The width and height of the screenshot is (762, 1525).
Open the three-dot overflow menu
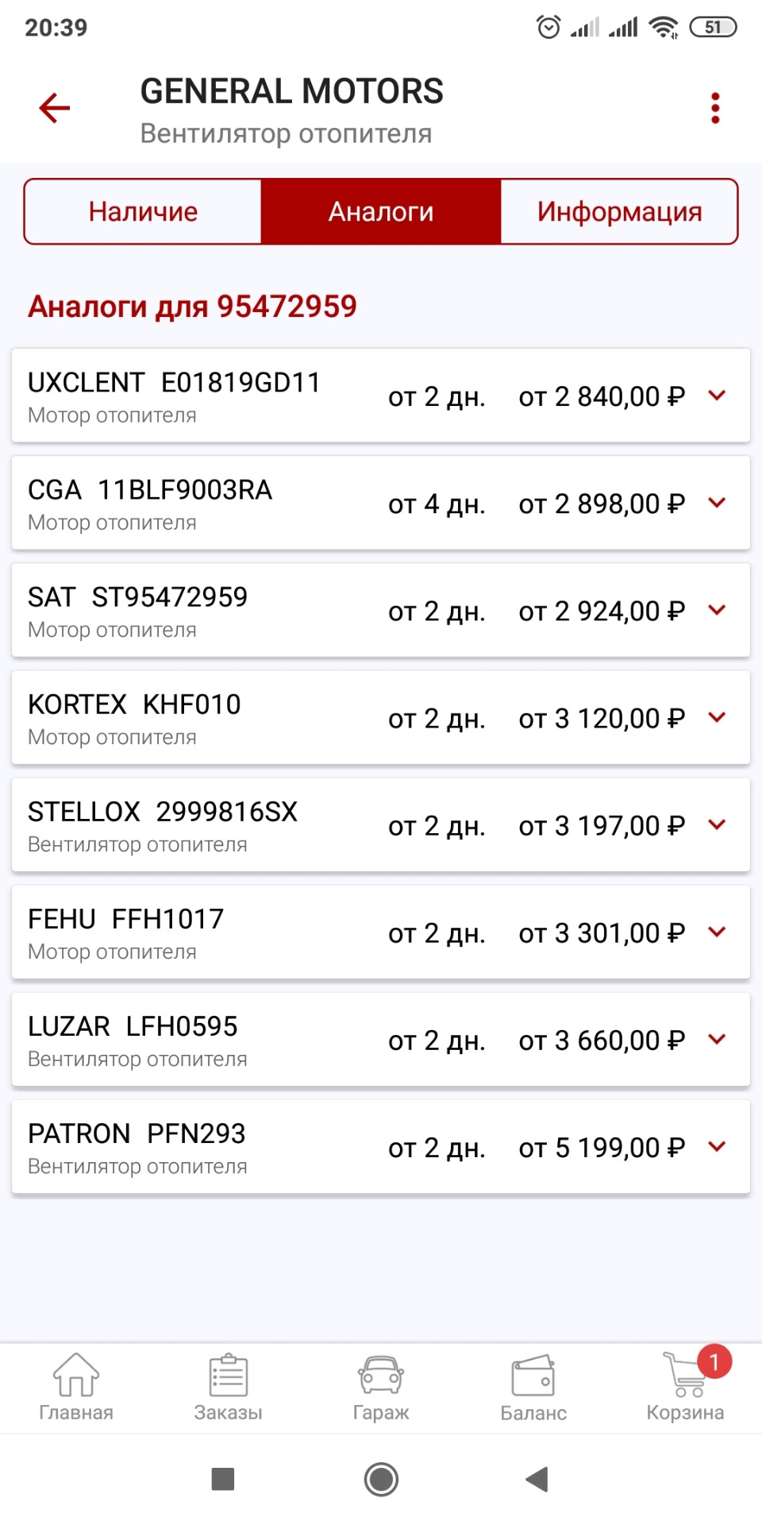coord(715,108)
